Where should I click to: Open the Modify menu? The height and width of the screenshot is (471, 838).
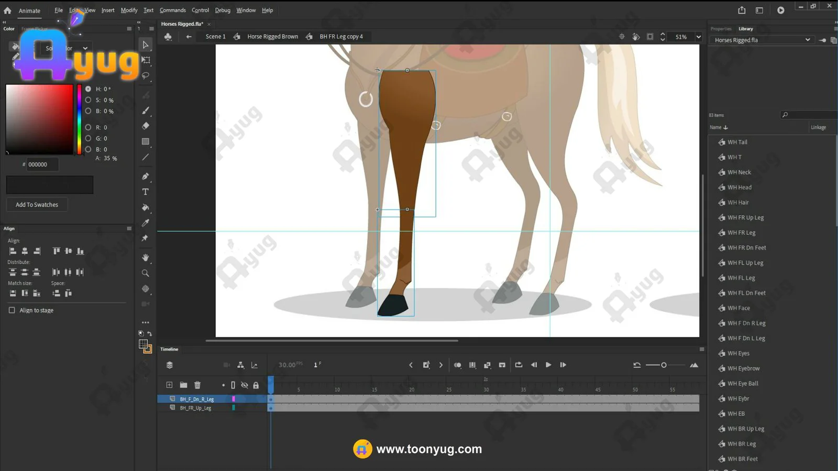(x=129, y=10)
